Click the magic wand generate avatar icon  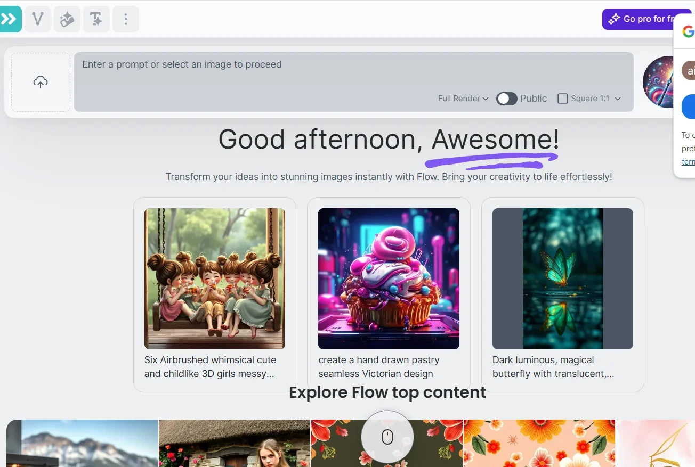pos(660,82)
